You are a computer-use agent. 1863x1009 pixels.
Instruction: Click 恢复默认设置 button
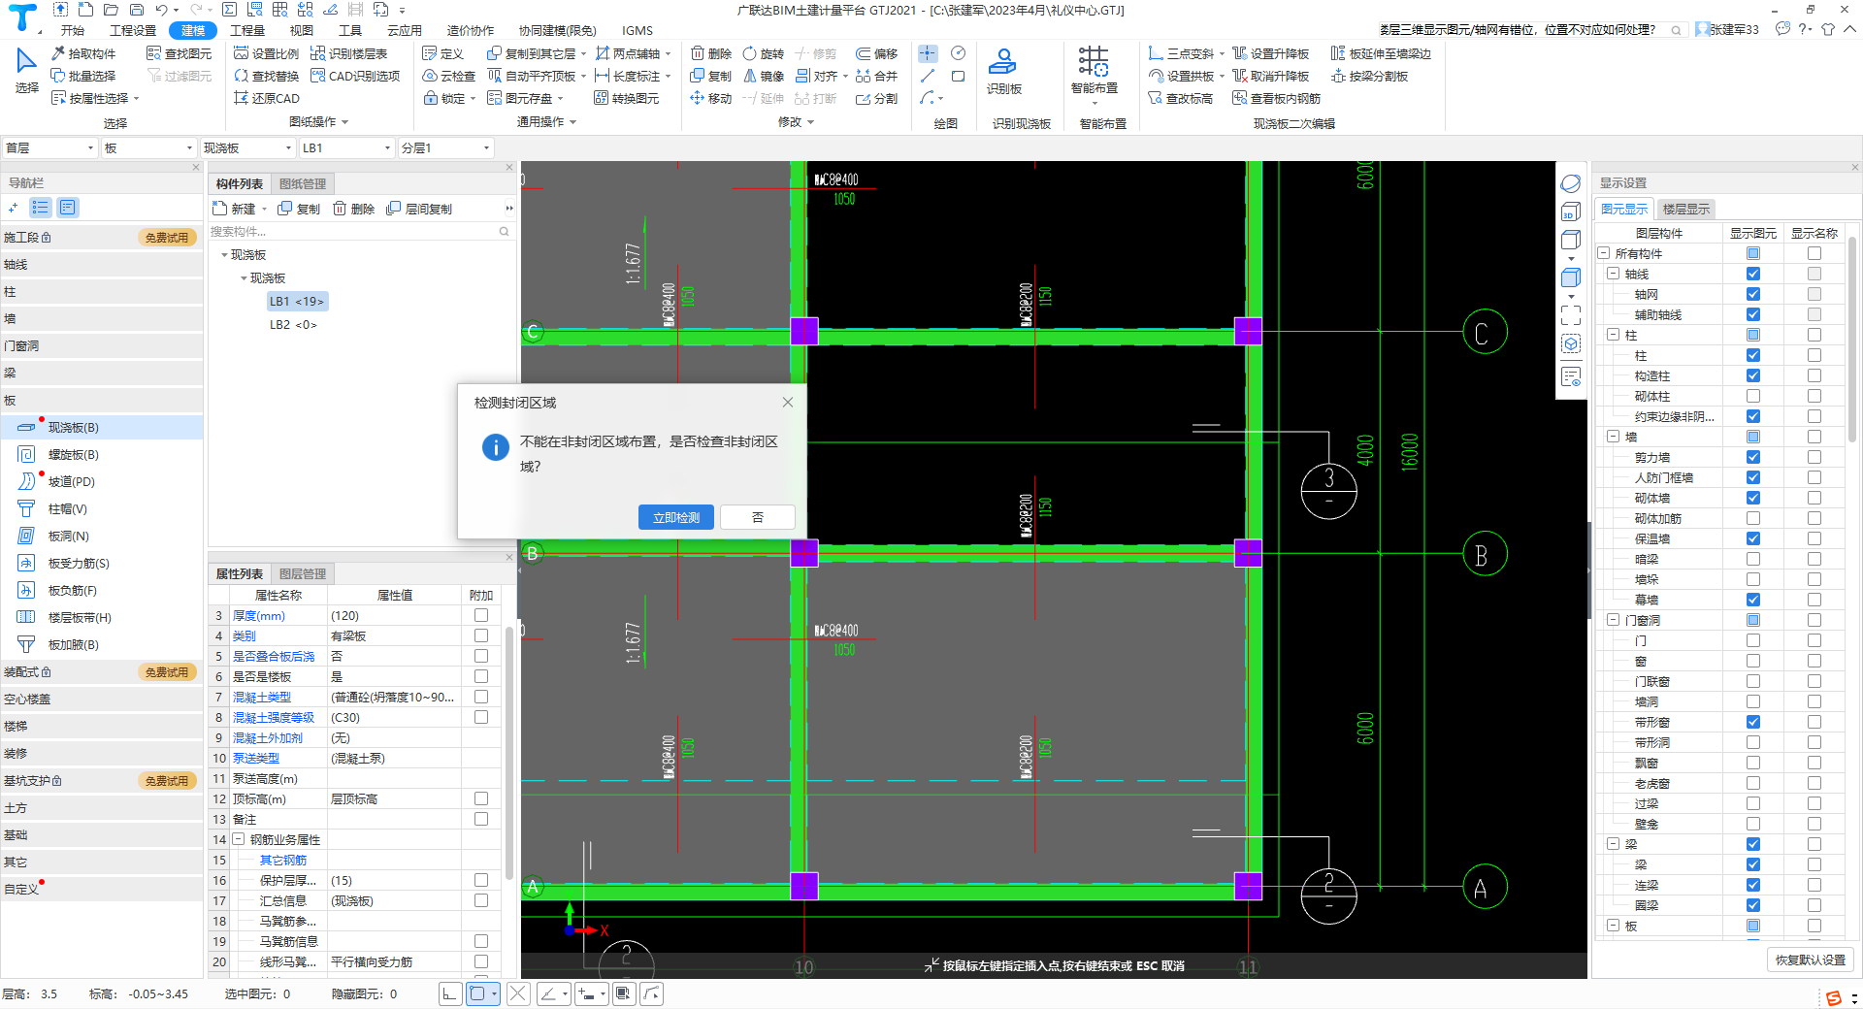(1810, 960)
